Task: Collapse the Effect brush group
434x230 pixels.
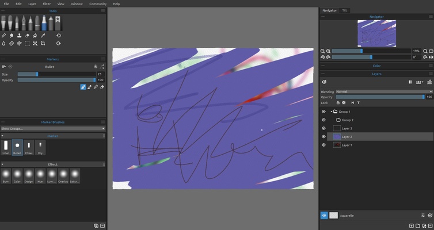Action: pyautogui.click(x=2, y=164)
